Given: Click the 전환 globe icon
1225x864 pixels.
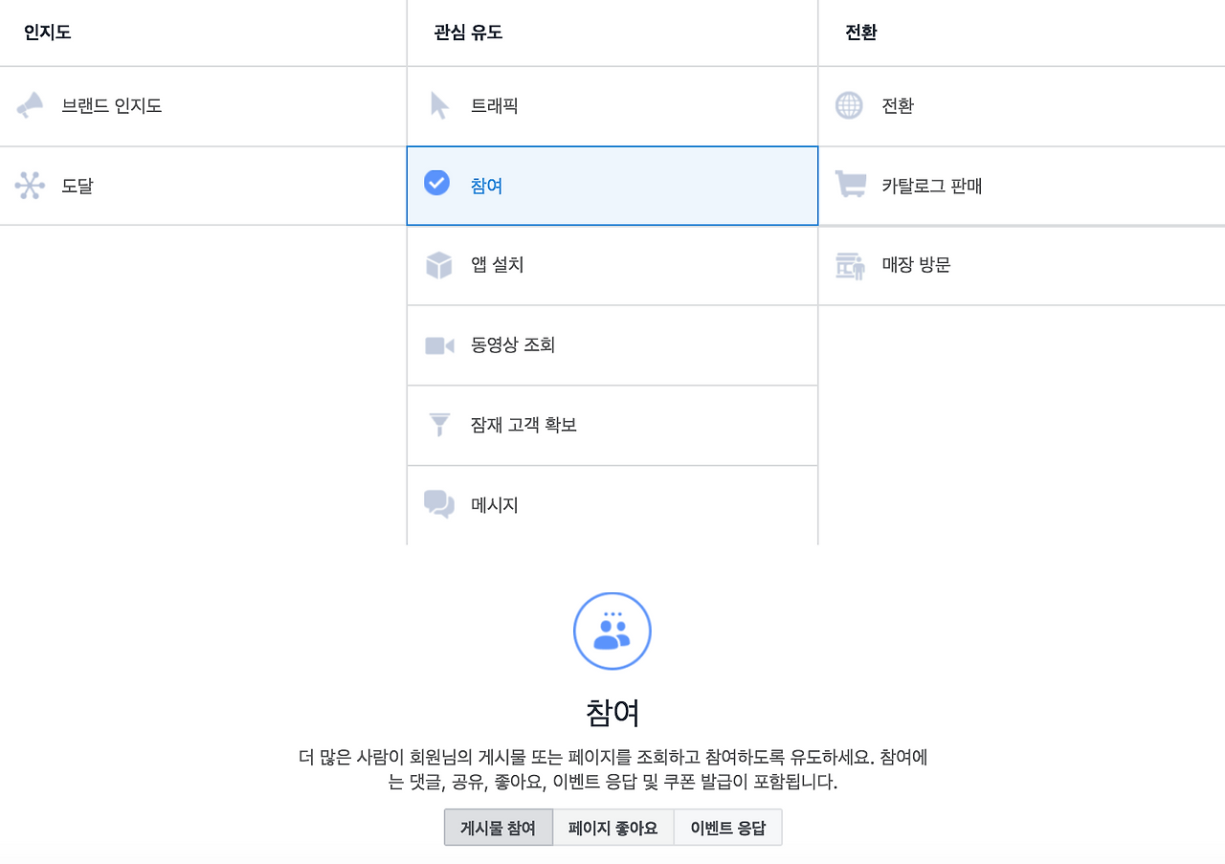Looking at the screenshot, I should (x=849, y=105).
